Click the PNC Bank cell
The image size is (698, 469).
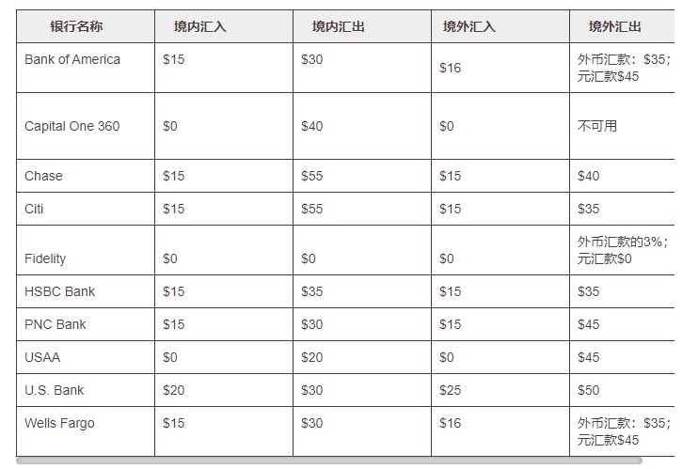click(86, 324)
